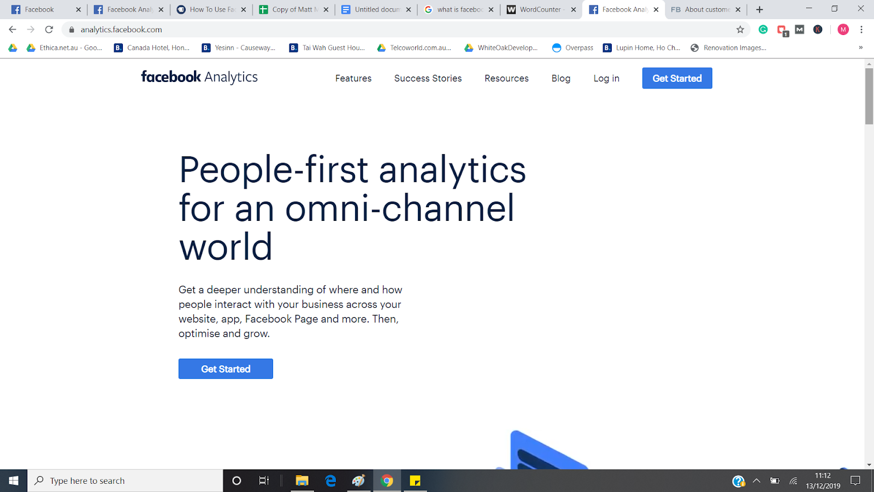874x492 pixels.
Task: Open Cortana circle icon
Action: click(x=237, y=481)
